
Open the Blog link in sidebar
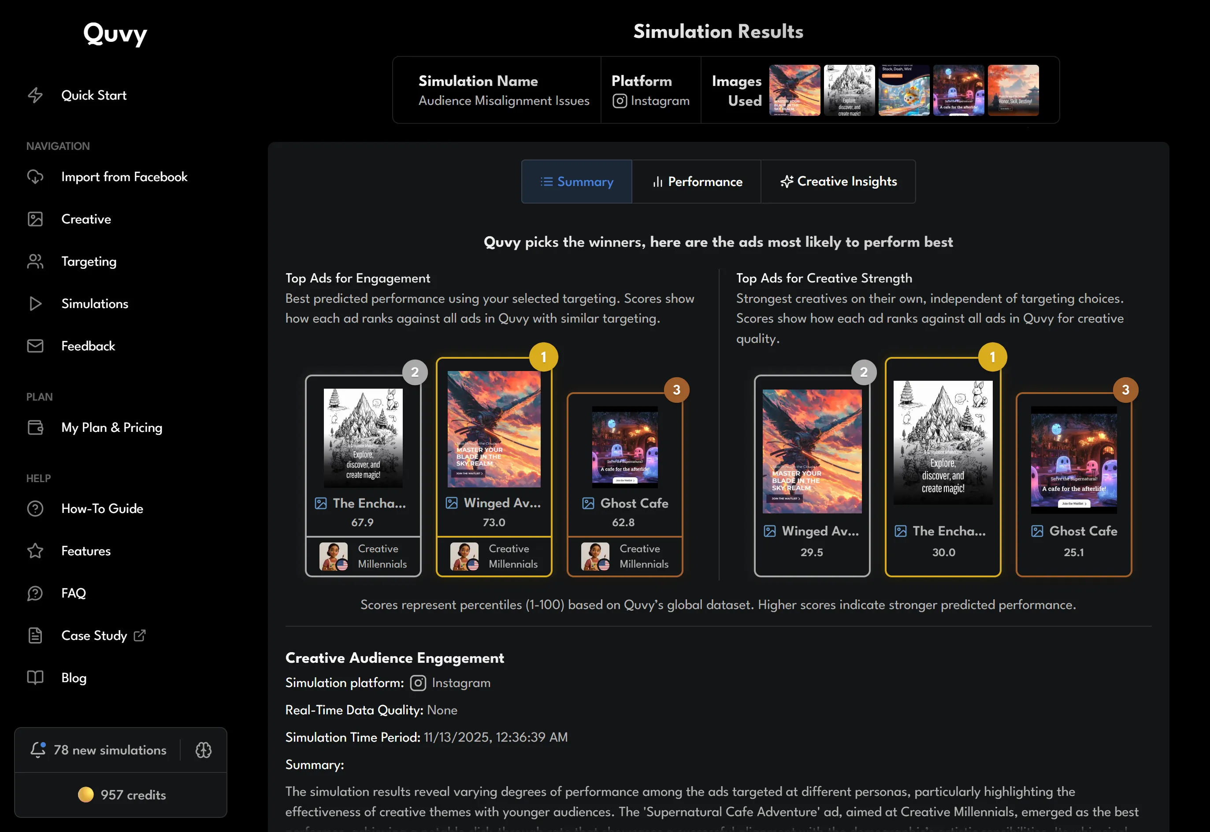[x=74, y=677]
